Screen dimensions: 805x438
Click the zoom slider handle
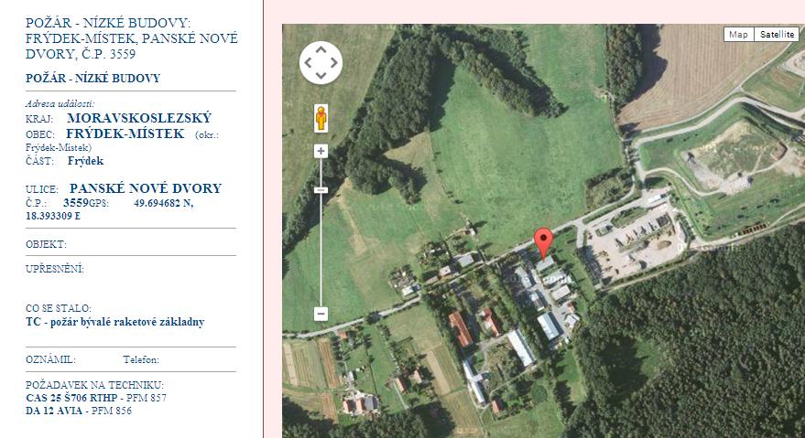click(x=321, y=190)
